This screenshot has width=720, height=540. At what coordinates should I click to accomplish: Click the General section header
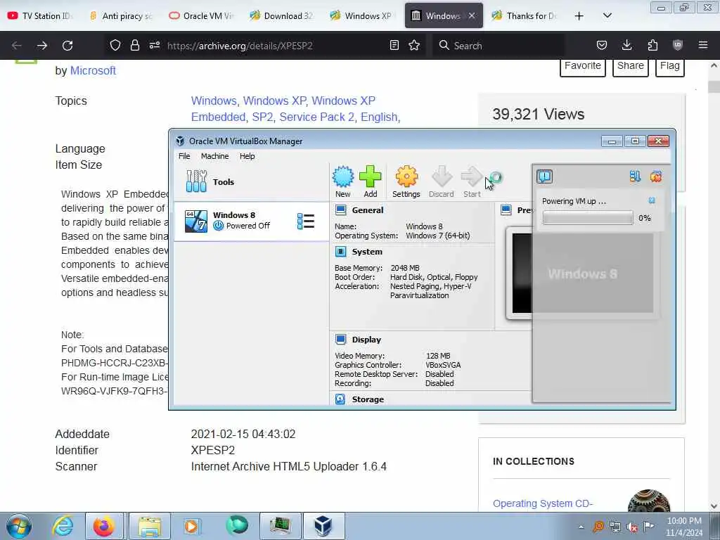click(367, 210)
